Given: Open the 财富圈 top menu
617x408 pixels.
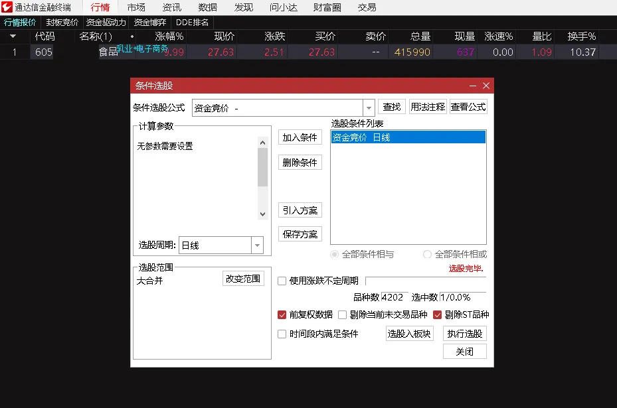Looking at the screenshot, I should click(x=327, y=7).
